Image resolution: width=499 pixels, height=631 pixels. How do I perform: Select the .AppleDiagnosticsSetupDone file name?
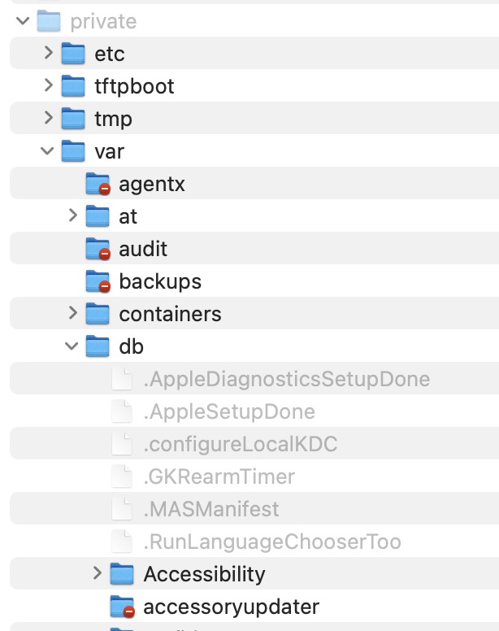click(286, 379)
